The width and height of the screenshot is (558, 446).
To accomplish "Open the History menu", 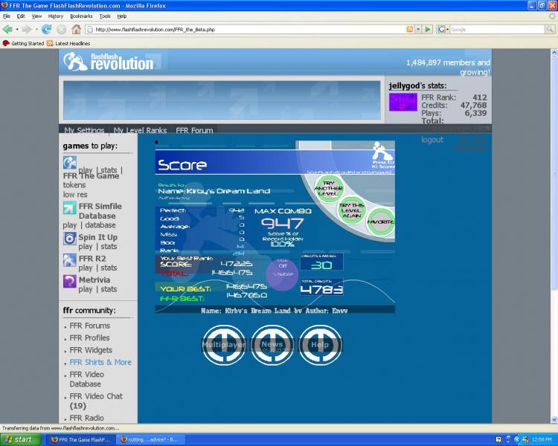I will (56, 16).
